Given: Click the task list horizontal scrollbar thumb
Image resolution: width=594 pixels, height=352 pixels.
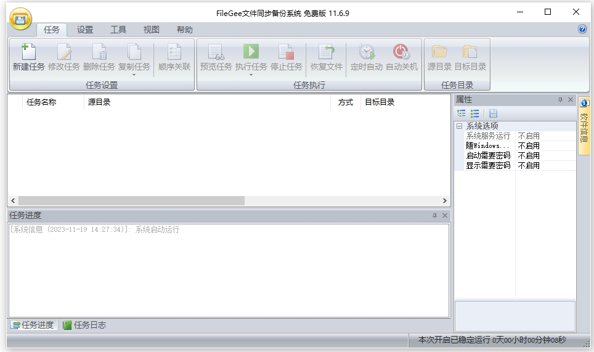Looking at the screenshot, I should coord(131,201).
